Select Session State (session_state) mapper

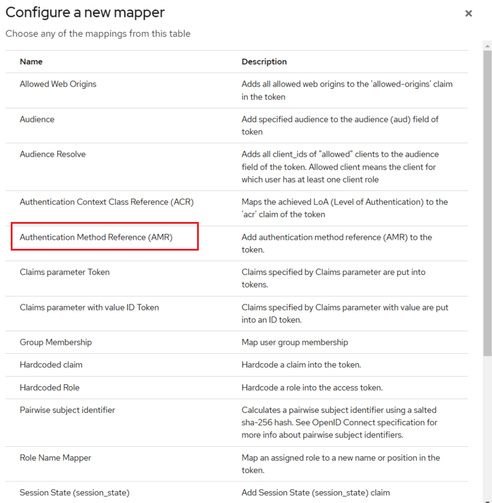coord(75,493)
